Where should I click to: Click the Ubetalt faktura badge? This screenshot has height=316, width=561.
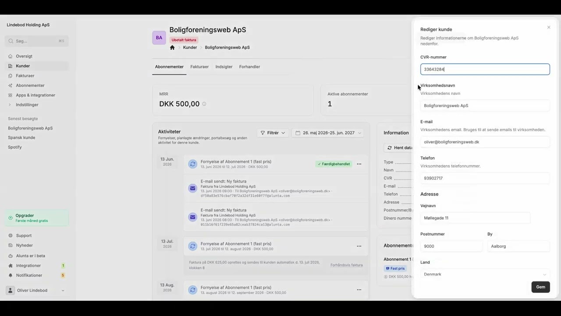coord(184,40)
